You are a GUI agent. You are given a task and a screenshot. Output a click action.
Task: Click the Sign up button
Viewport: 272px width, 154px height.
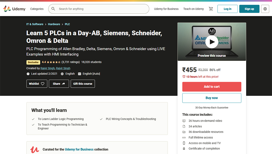[249, 9]
